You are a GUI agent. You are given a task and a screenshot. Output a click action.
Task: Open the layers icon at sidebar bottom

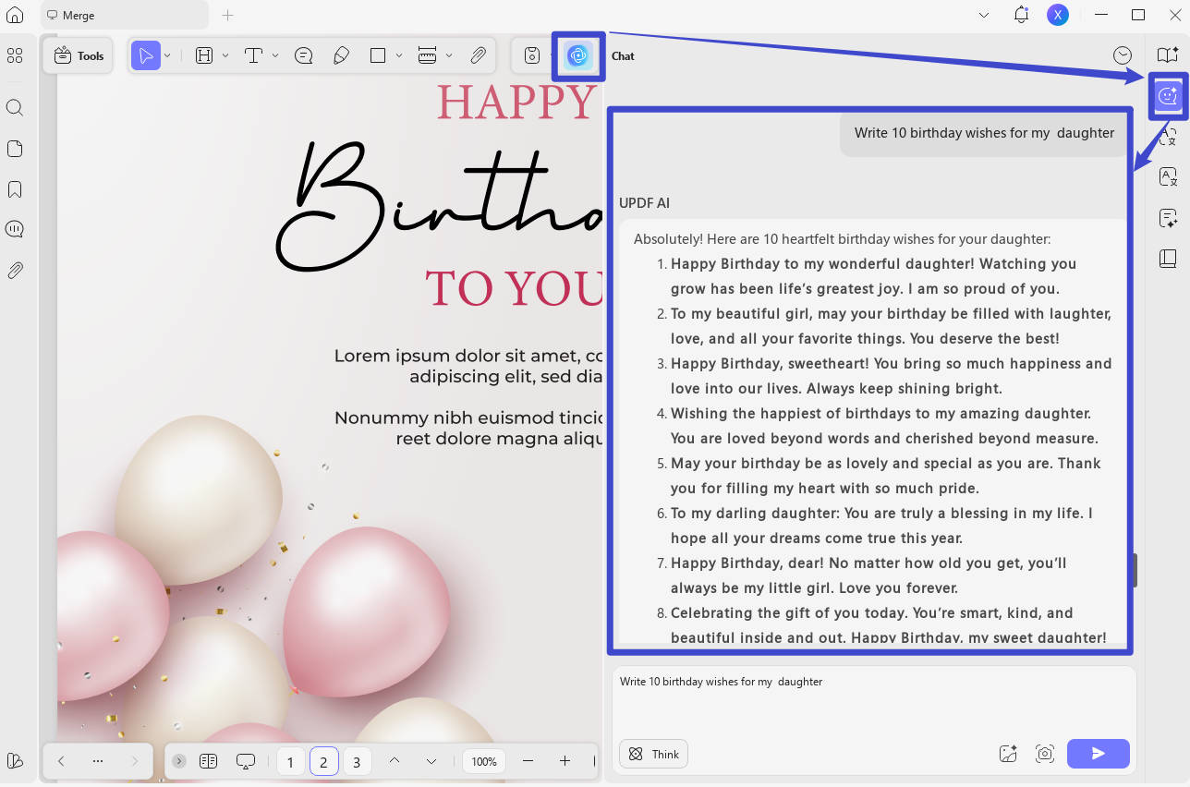pos(15,760)
